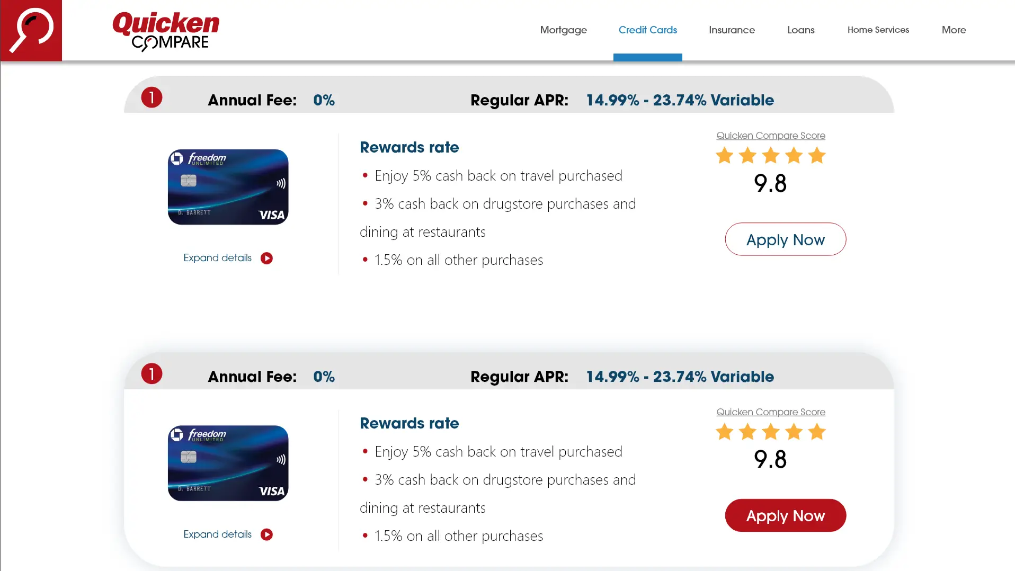Screen dimensions: 1015x571
Task: Go to the Insurance section
Action: click(x=732, y=30)
